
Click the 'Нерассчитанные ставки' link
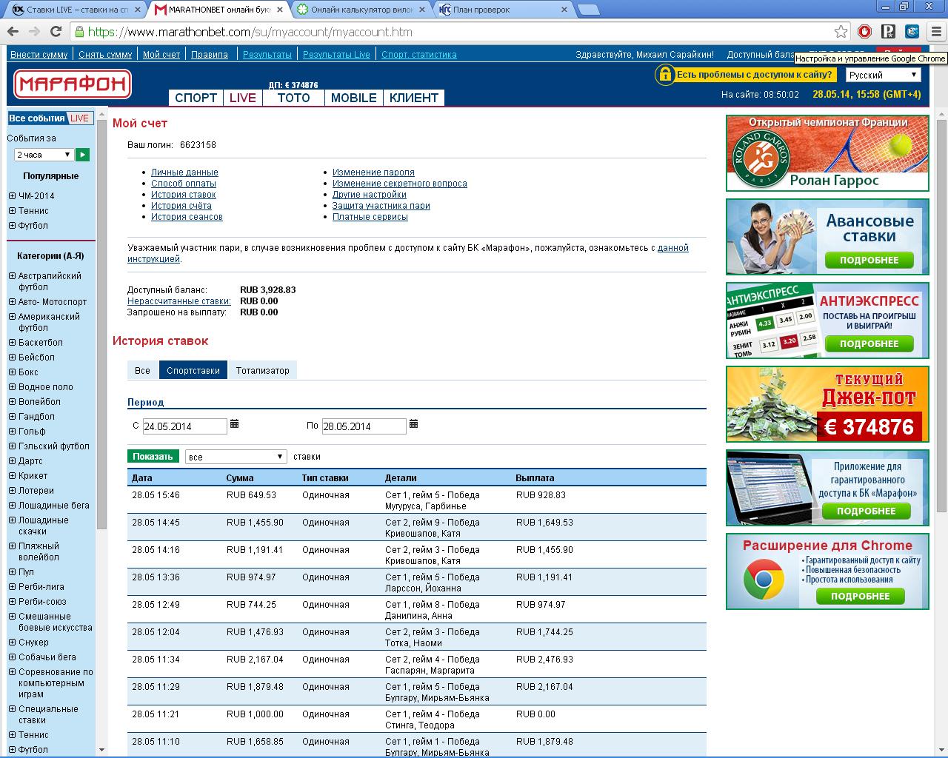tap(179, 301)
